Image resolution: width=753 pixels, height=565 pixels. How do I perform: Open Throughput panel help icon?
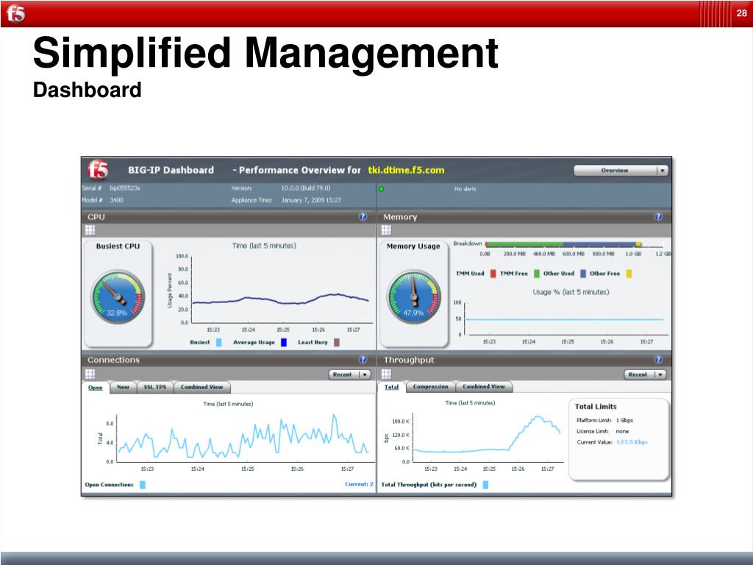pos(658,359)
